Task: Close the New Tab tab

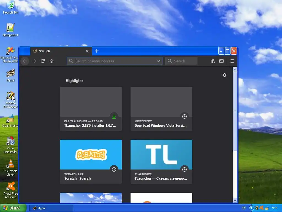Action: click(87, 51)
